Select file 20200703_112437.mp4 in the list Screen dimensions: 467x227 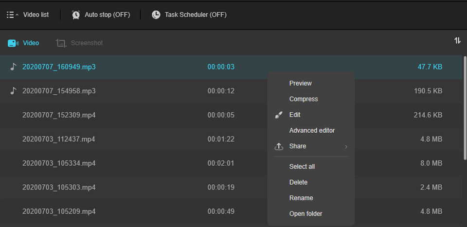coord(58,139)
